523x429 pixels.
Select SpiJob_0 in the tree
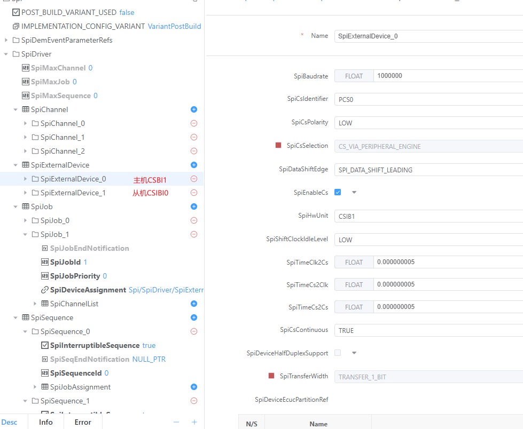tap(55, 220)
